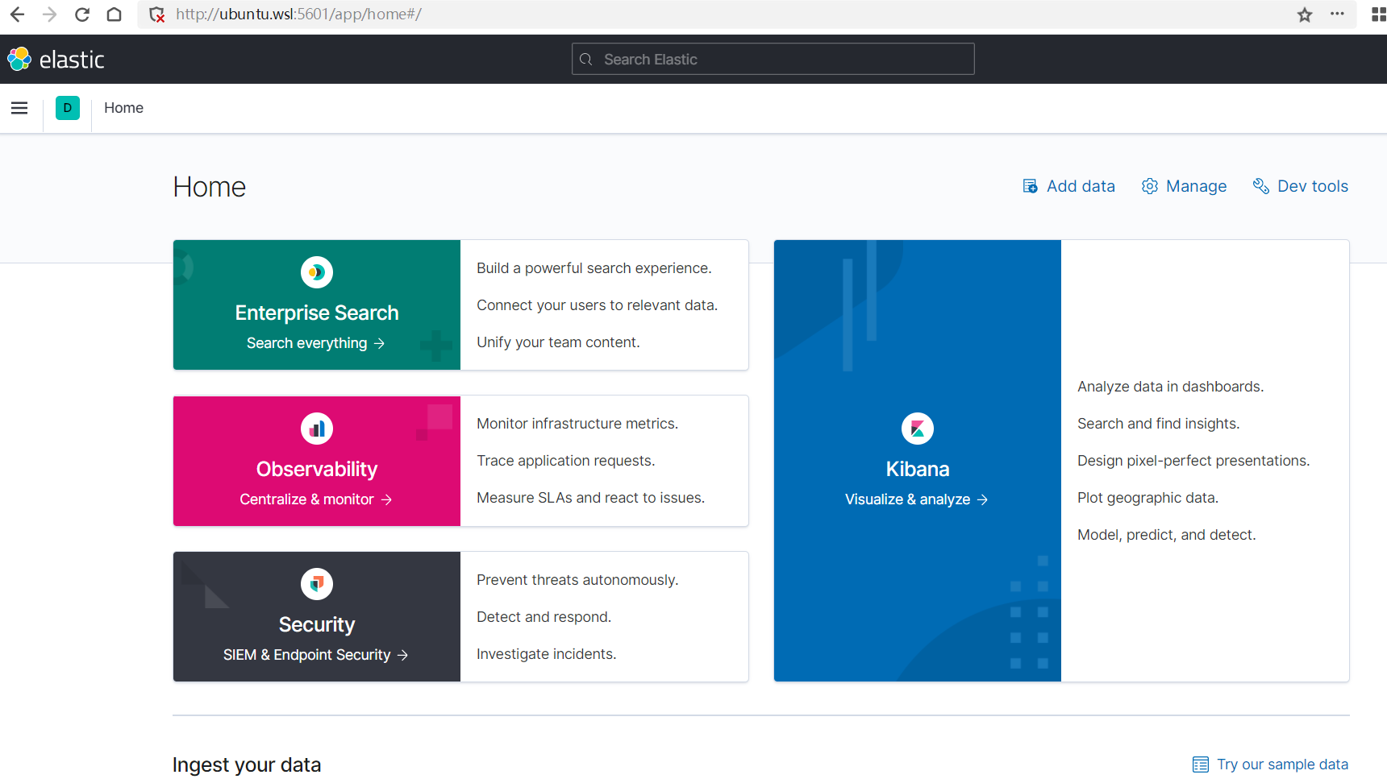
Task: Click the insecure-site shield icon in the address bar
Action: 157,14
